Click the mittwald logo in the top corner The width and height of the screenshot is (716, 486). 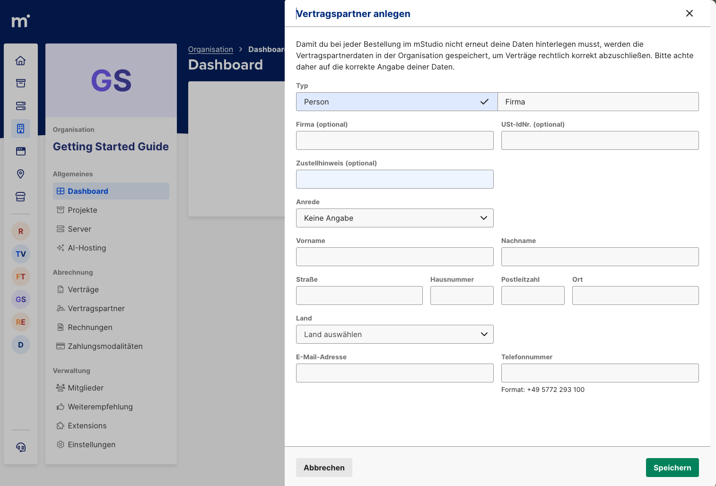[20, 21]
